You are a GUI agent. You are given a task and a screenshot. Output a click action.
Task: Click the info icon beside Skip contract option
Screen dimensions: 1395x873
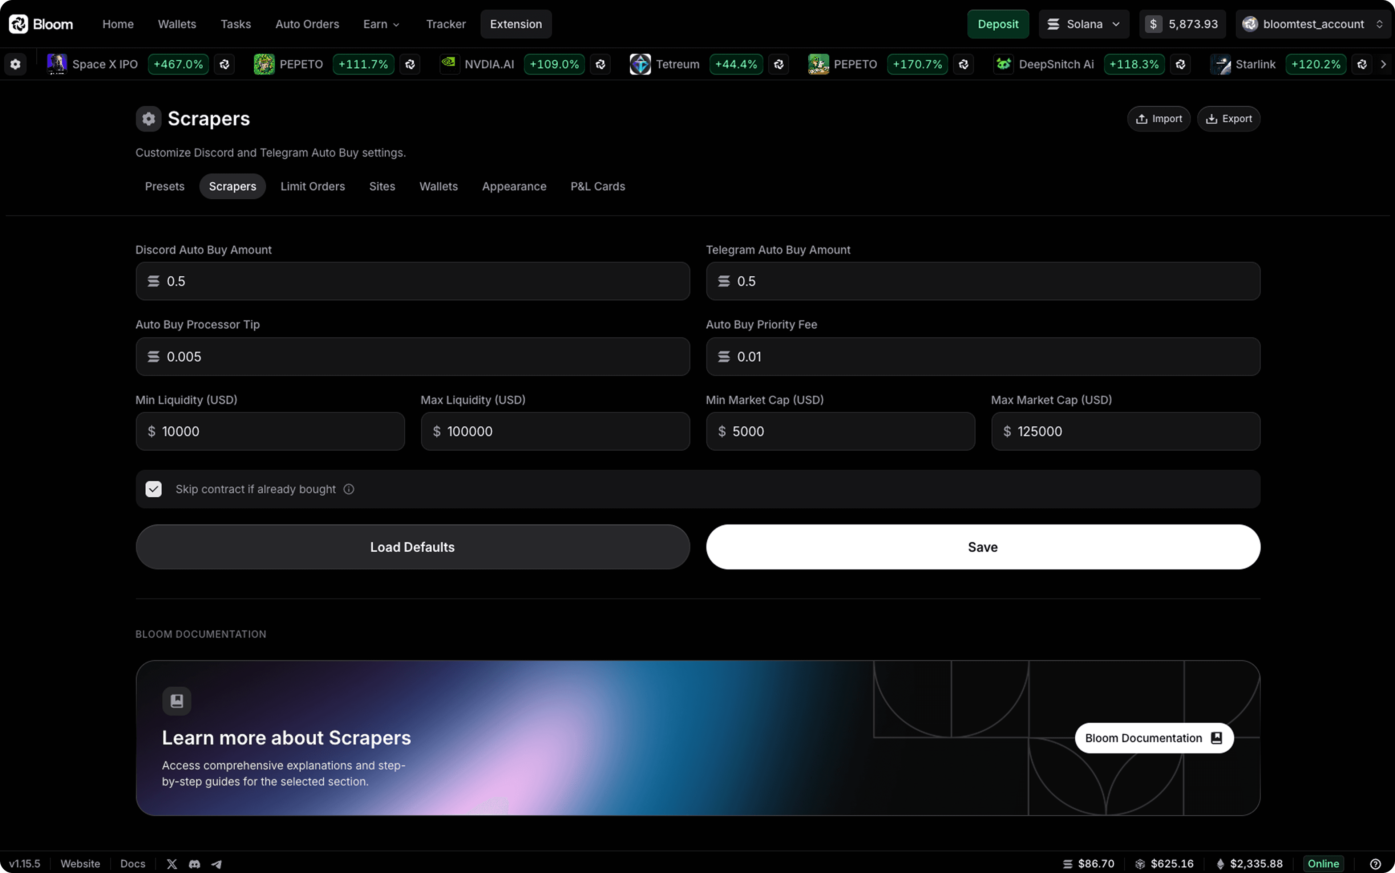pyautogui.click(x=349, y=489)
